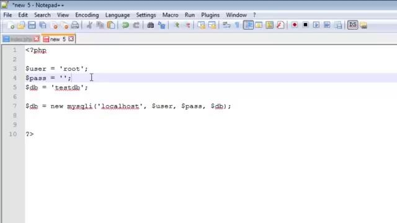This screenshot has width=397, height=223.
Task: Click the "$user = 'root';" line
Action: click(x=56, y=69)
